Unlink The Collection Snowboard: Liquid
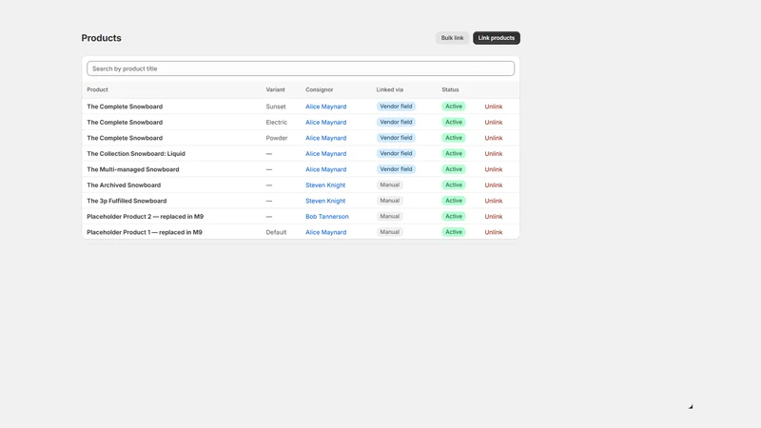The image size is (761, 428). pos(493,154)
